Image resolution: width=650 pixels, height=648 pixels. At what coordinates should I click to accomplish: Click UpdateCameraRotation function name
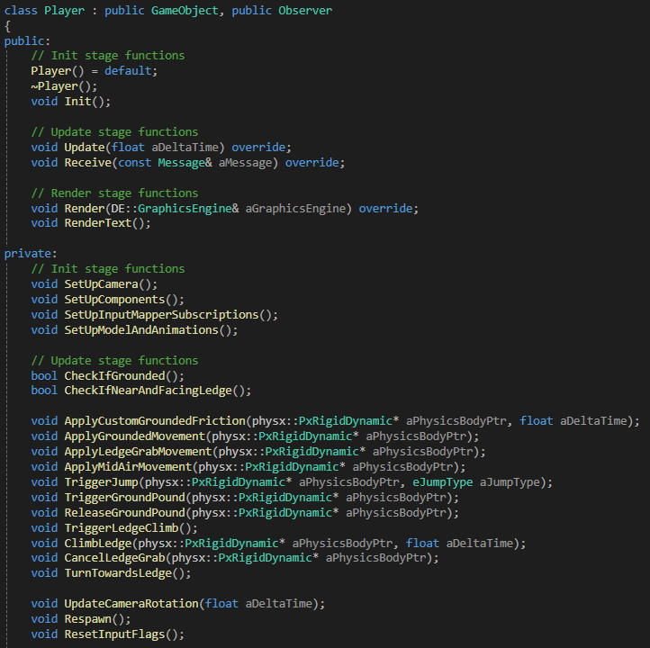131,604
